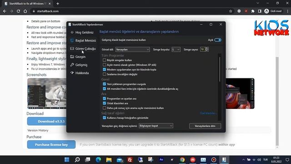
Task: Toggle Alt menüleri fare imleciyle checkbox
Action: tap(104, 89)
